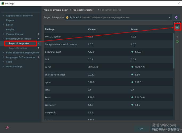The width and height of the screenshot is (182, 133).
Task: Open the Plugins settings page
Action: [10, 30]
